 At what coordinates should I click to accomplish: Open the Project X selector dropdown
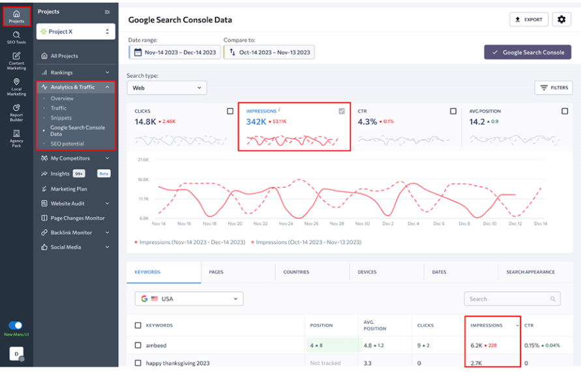coord(76,31)
